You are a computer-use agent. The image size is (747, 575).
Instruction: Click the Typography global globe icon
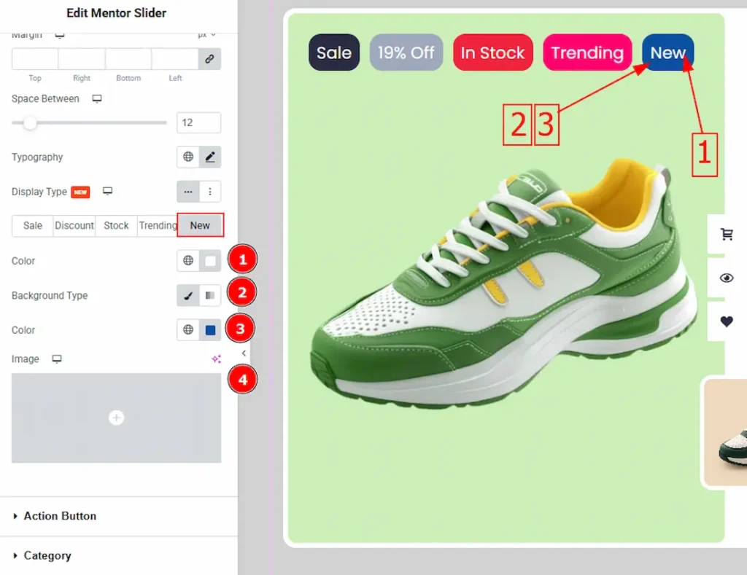[x=188, y=157]
